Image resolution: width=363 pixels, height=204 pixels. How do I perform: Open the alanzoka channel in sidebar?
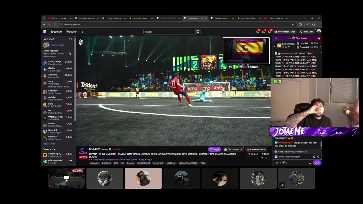pyautogui.click(x=58, y=76)
